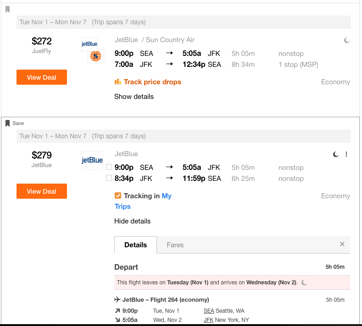Viewport: 362px width, 326px height.
Task: Click Economy label on the $272 flight
Action: 335,82
